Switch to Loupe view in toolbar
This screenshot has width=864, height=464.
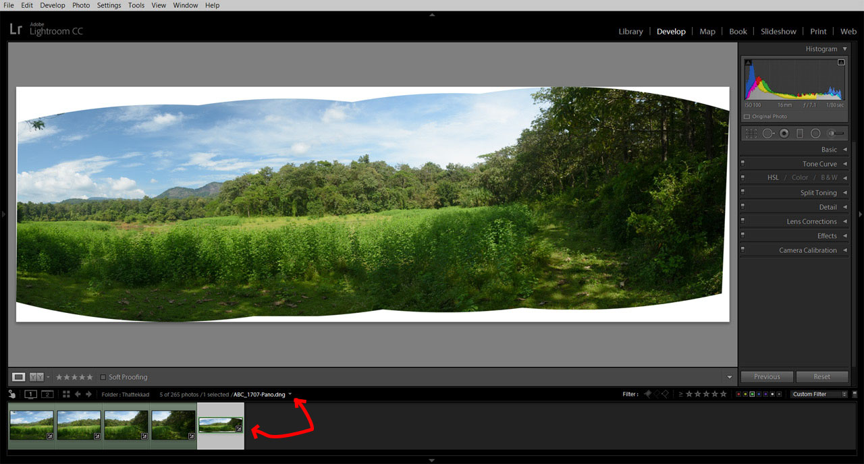[19, 377]
